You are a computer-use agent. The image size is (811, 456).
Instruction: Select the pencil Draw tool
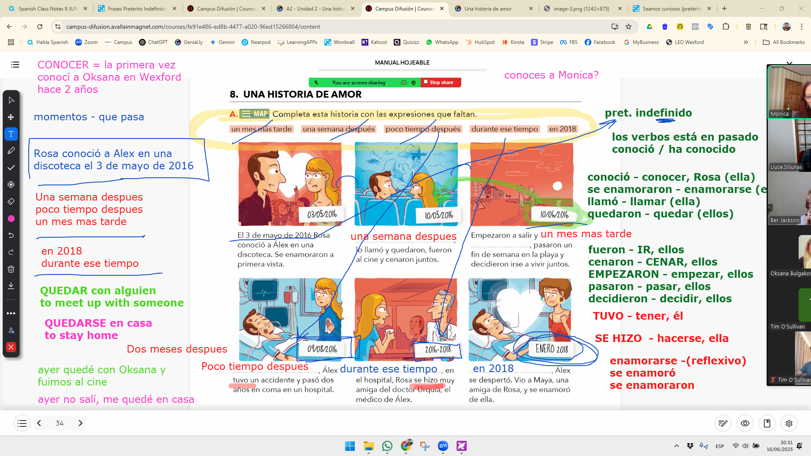point(11,151)
